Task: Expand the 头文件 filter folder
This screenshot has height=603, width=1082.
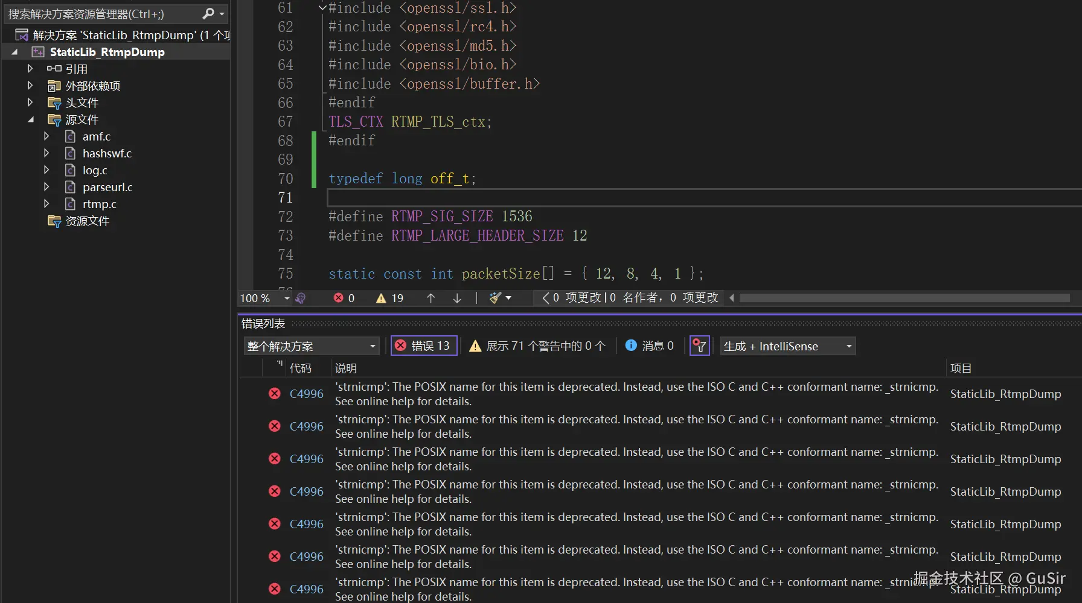Action: (30, 103)
